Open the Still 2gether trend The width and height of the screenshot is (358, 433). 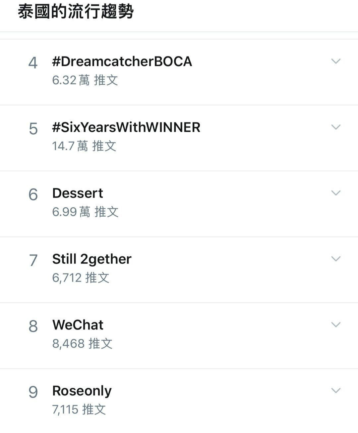[92, 259]
